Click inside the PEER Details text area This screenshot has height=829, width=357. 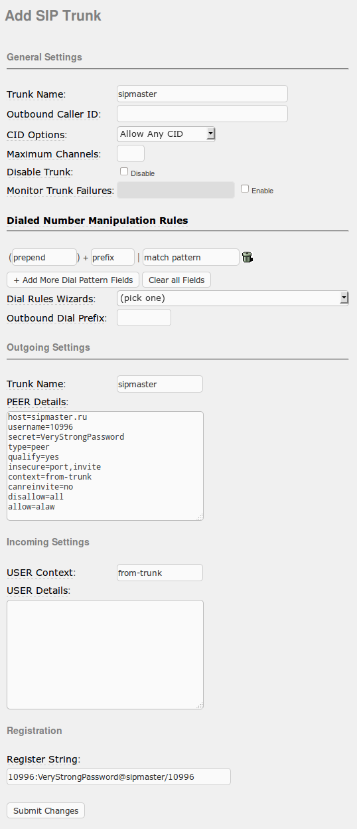click(105, 466)
